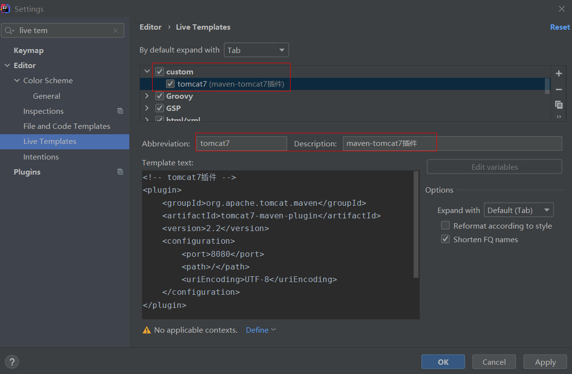Collapse the Color Scheme node
Screen dimensions: 572x374
click(17, 80)
